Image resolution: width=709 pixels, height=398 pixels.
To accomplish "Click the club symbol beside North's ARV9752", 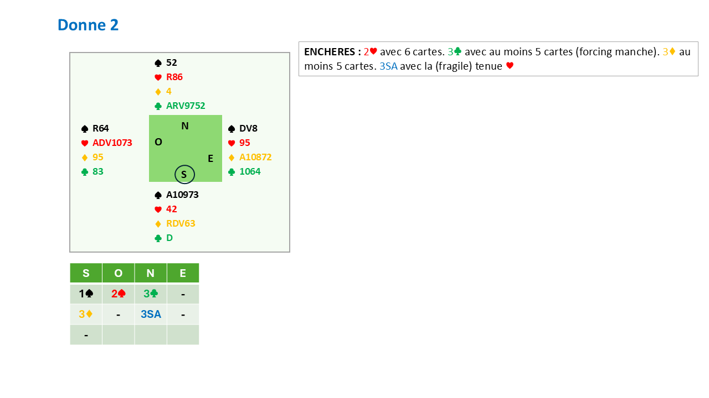I will 158,106.
